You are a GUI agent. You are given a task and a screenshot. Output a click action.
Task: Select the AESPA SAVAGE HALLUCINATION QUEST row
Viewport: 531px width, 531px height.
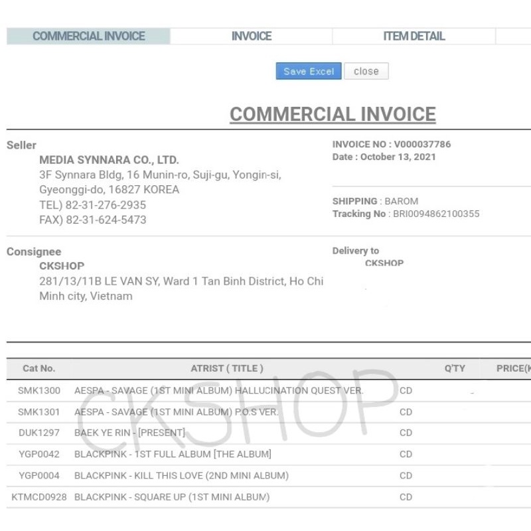[218, 391]
